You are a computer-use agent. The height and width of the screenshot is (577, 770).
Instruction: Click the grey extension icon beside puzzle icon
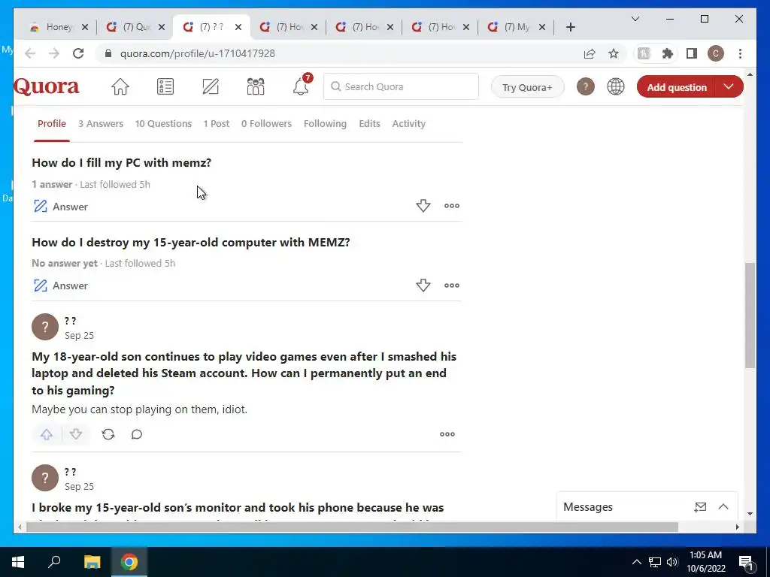coord(644,53)
